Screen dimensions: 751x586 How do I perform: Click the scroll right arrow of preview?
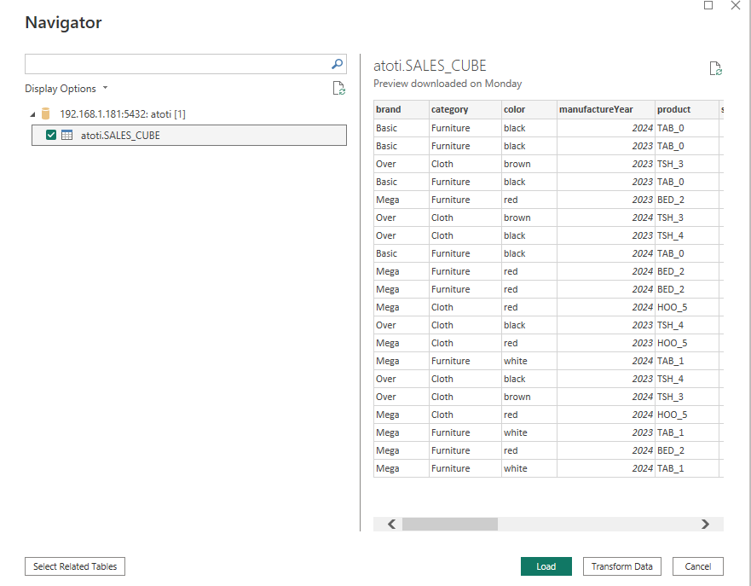(705, 525)
